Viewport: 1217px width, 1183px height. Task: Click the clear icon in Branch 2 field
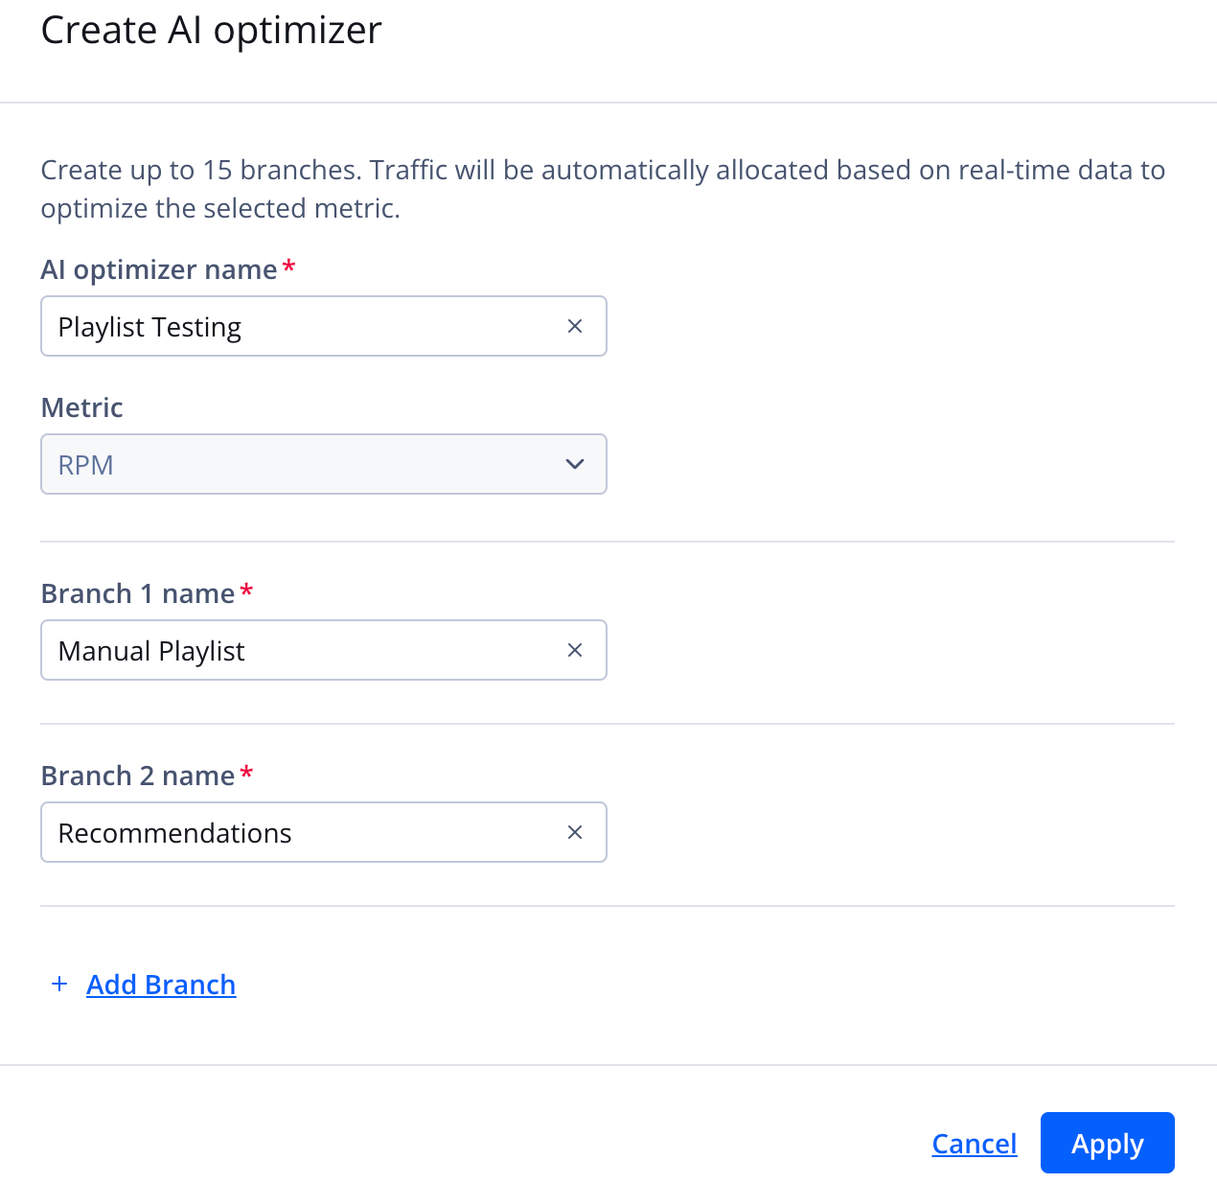click(574, 832)
